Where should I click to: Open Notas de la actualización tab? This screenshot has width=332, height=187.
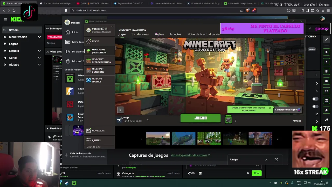[x=204, y=34]
